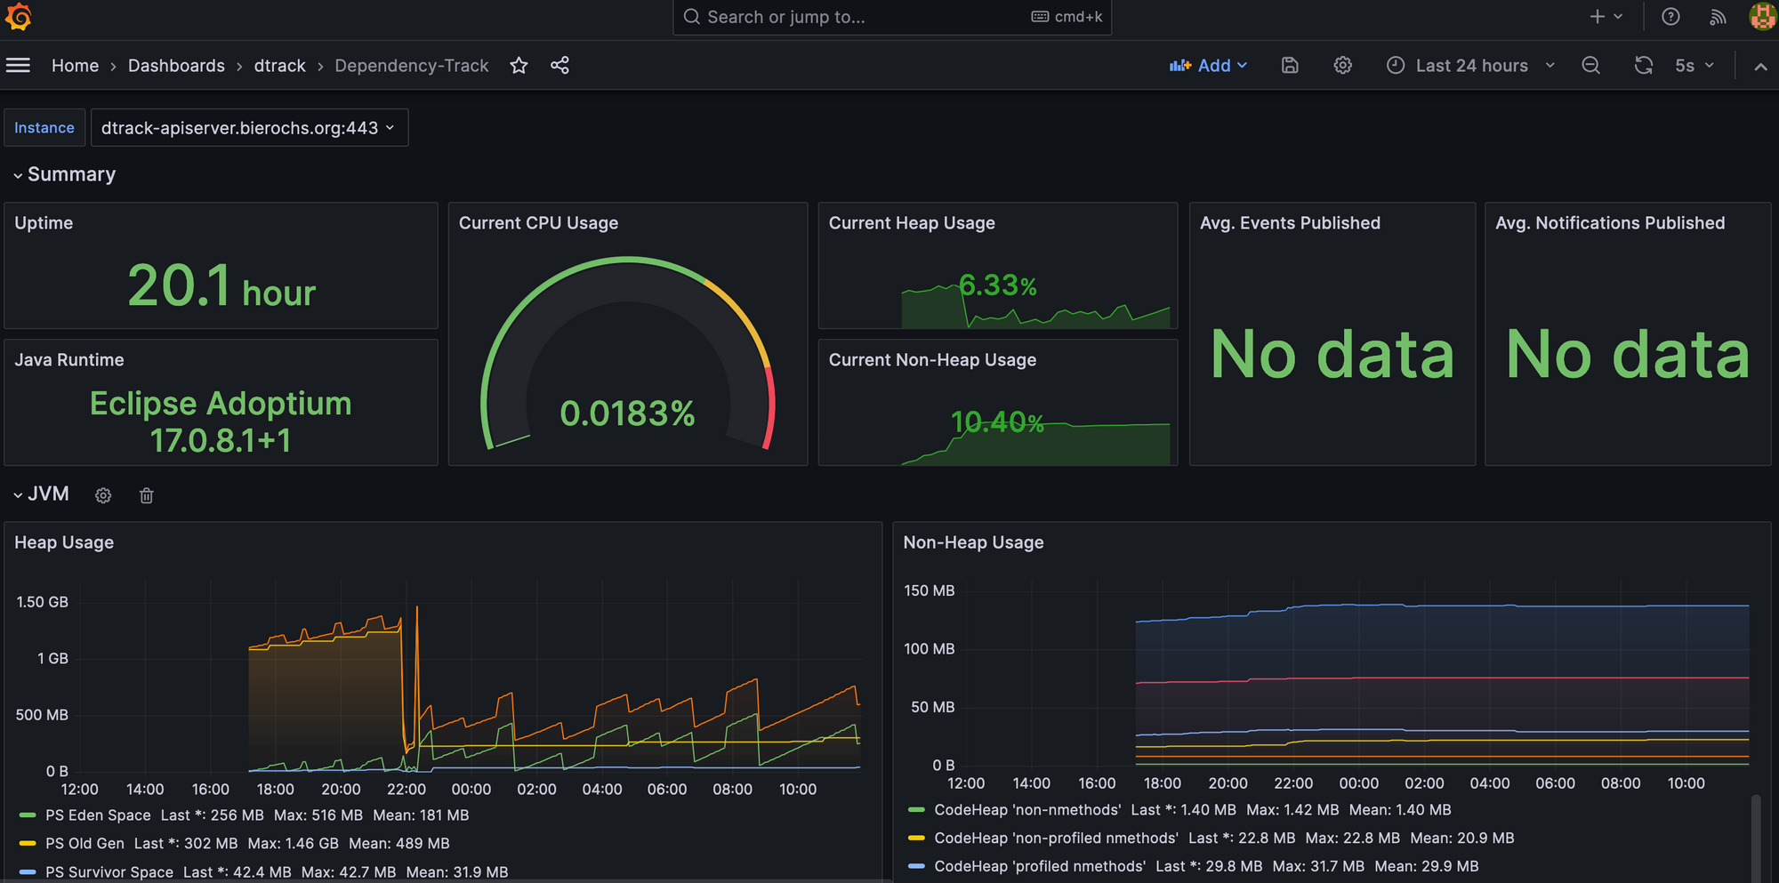Open the Java Runtime panel title
This screenshot has height=883, width=1779.
69,360
